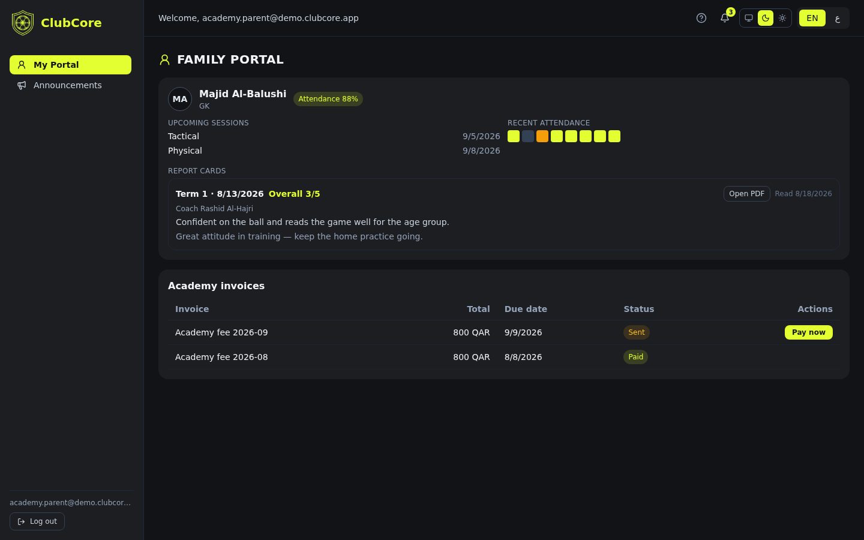Open Announcements in sidebar

point(70,85)
